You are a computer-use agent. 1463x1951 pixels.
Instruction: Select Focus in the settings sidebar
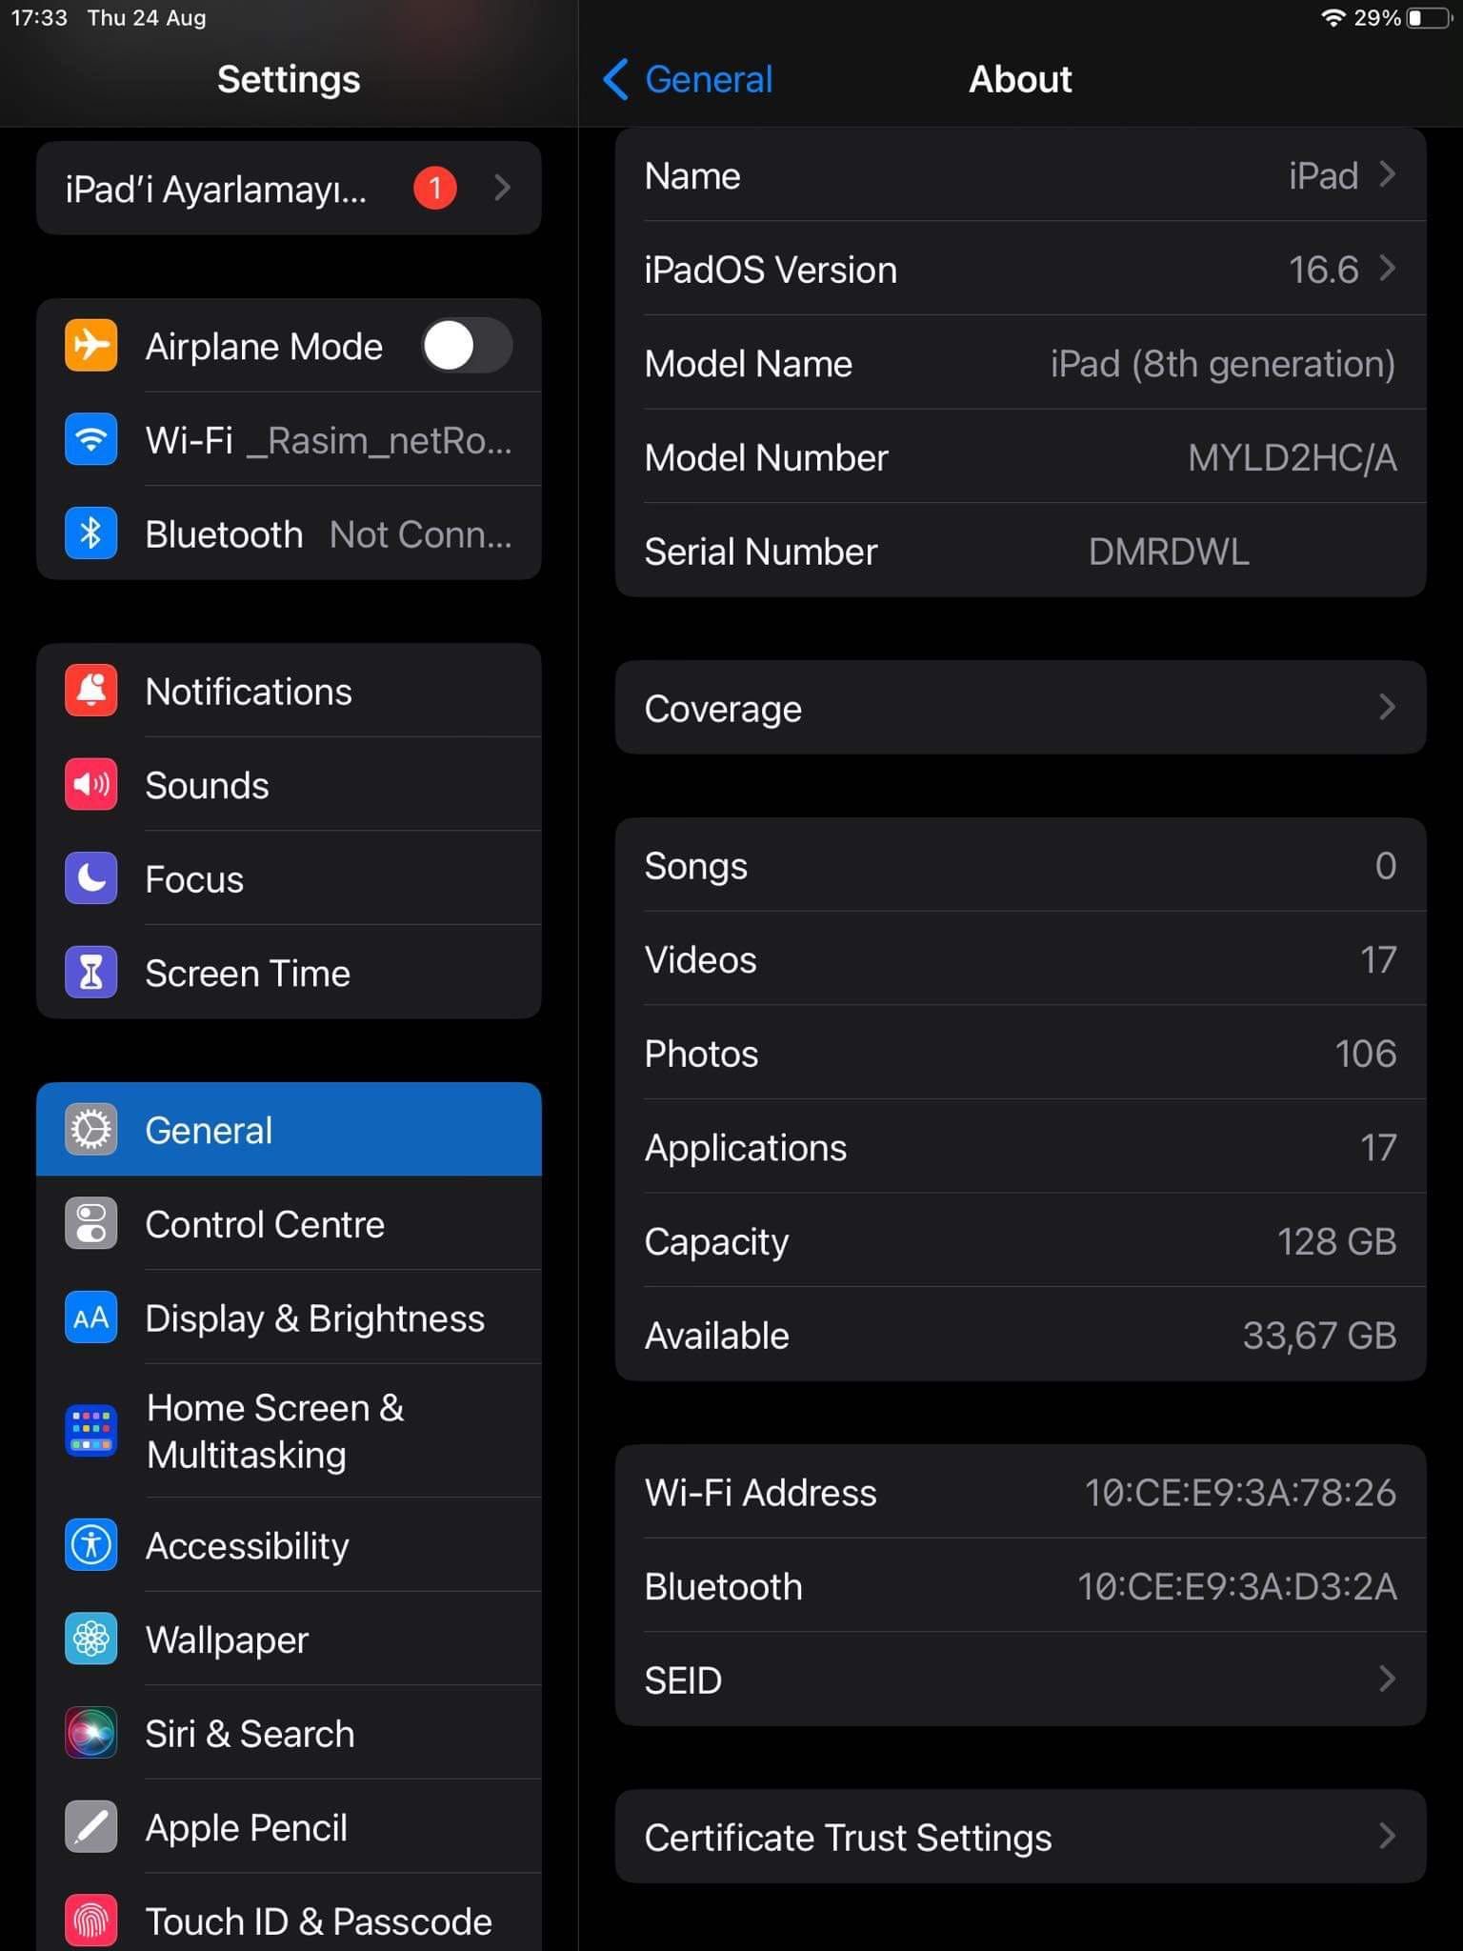(289, 878)
